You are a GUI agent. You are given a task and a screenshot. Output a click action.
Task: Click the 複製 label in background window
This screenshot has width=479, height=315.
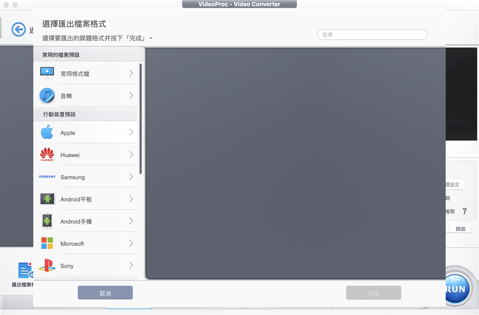pos(450,211)
